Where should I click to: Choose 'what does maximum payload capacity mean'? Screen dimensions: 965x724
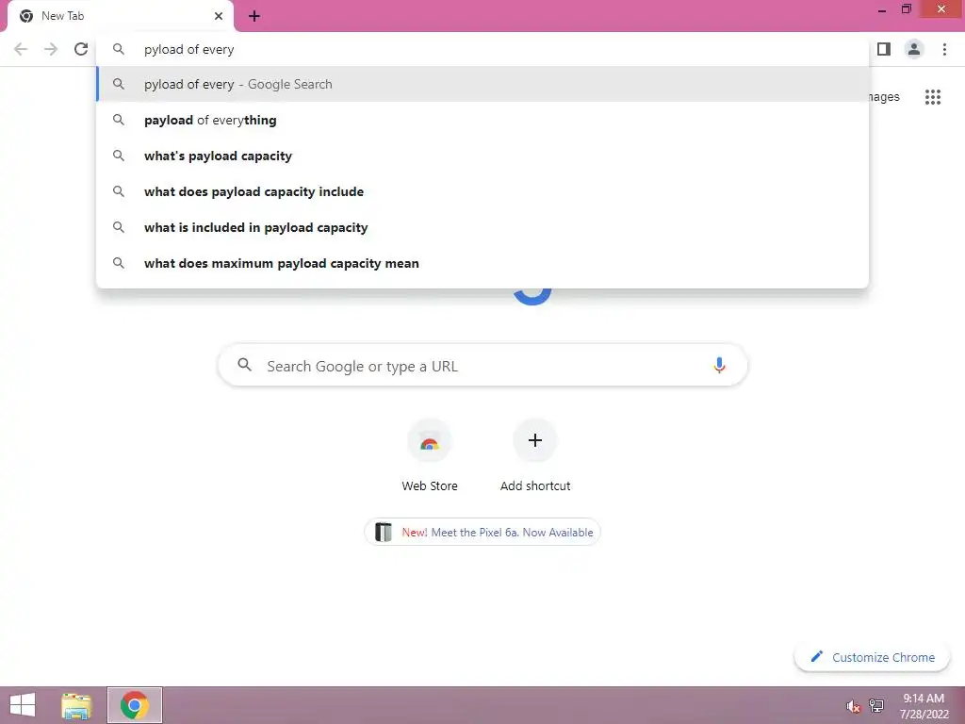pyautogui.click(x=482, y=263)
